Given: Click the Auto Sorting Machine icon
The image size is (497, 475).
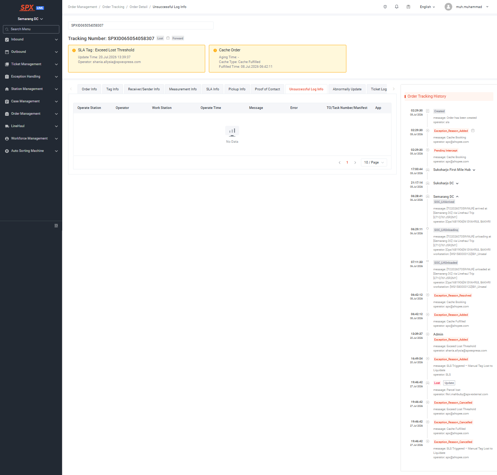Looking at the screenshot, I should (x=7, y=151).
